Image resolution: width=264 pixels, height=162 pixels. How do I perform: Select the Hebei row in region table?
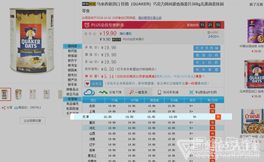click(x=153, y=128)
